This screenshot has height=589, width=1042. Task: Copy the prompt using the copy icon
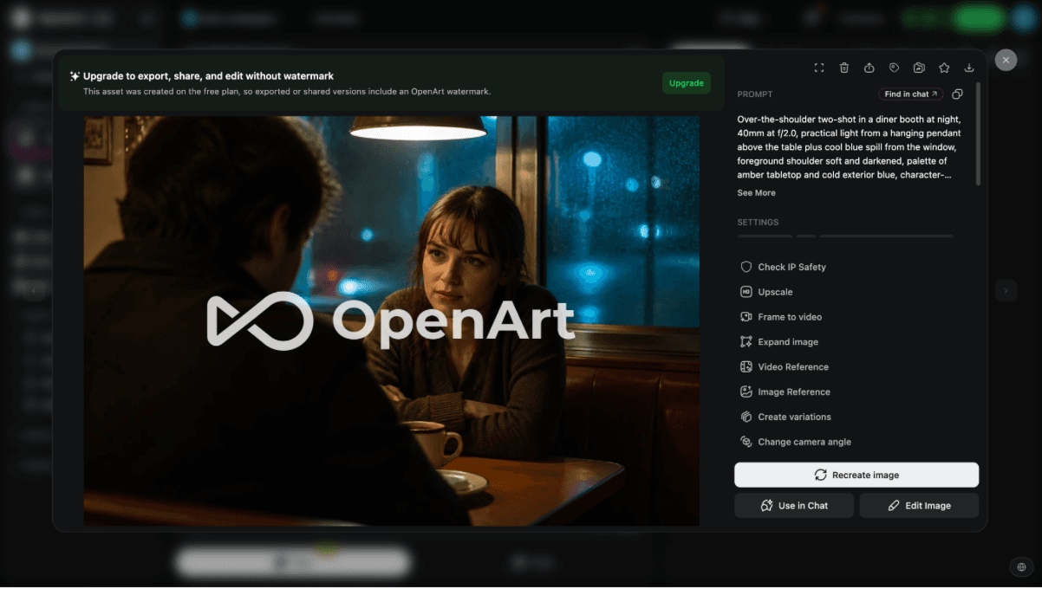[957, 94]
